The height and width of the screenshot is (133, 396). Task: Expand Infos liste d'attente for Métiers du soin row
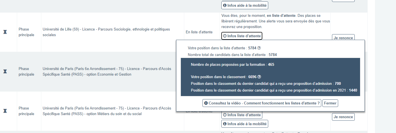click(242, 115)
